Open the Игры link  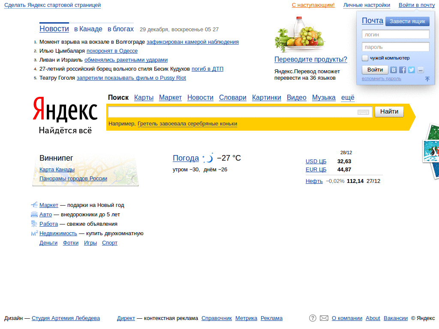point(90,242)
